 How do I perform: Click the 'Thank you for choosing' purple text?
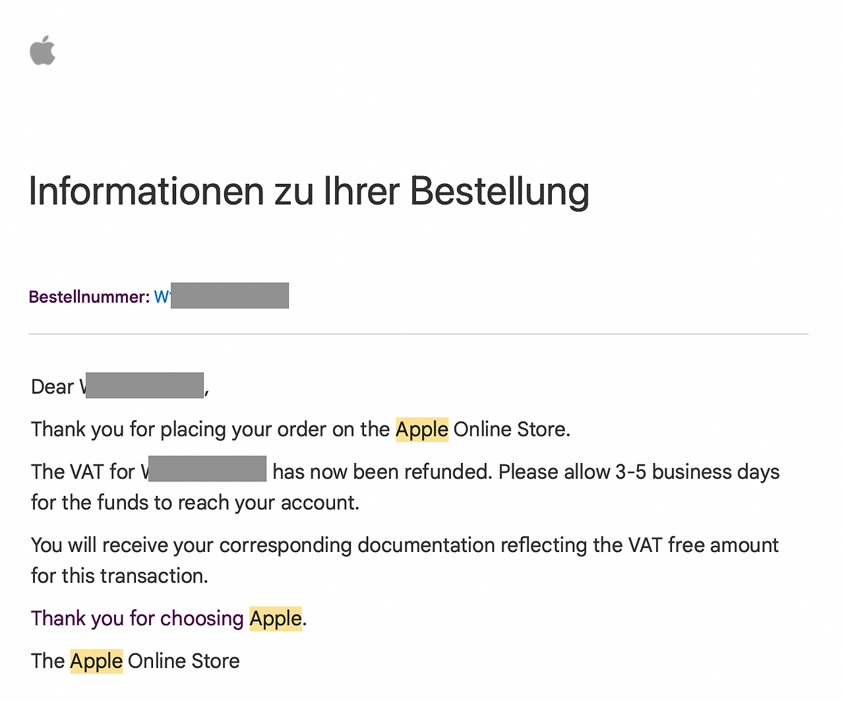coord(137,619)
